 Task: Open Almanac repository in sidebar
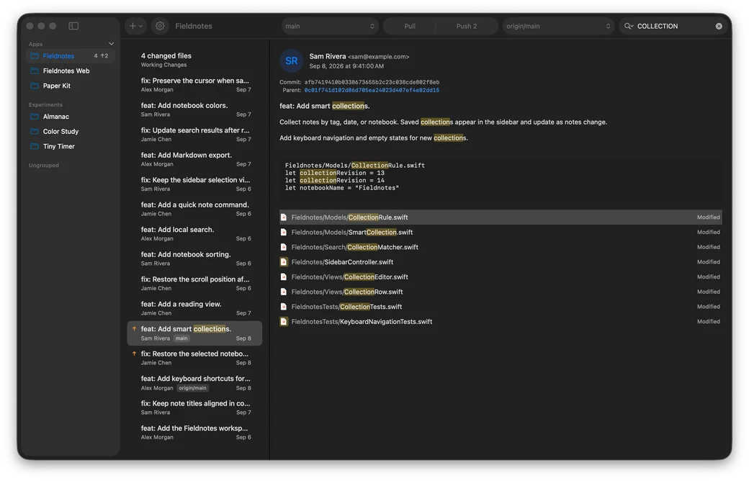pos(71,117)
